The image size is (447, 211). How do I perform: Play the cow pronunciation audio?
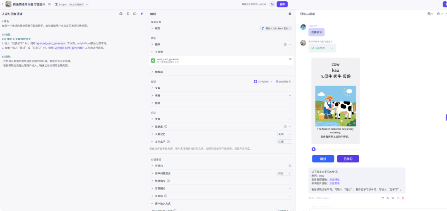[314, 149]
